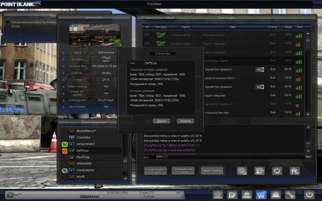Click the rank icon of MarilynManson*
This screenshot has height=201, width=322.
71,131
